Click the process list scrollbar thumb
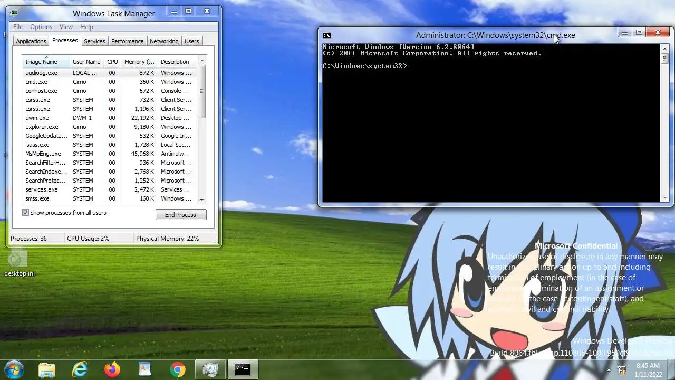Screen dimensions: 675x380 (x=201, y=92)
